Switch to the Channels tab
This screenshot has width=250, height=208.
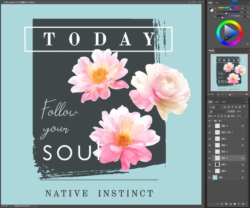point(217,102)
